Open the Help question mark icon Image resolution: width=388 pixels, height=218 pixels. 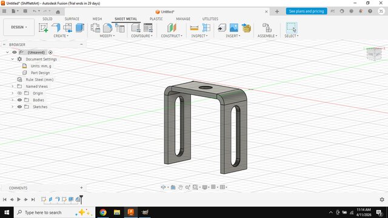pos(370,11)
